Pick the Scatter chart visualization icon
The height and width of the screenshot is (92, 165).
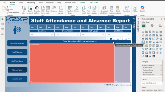(154, 39)
